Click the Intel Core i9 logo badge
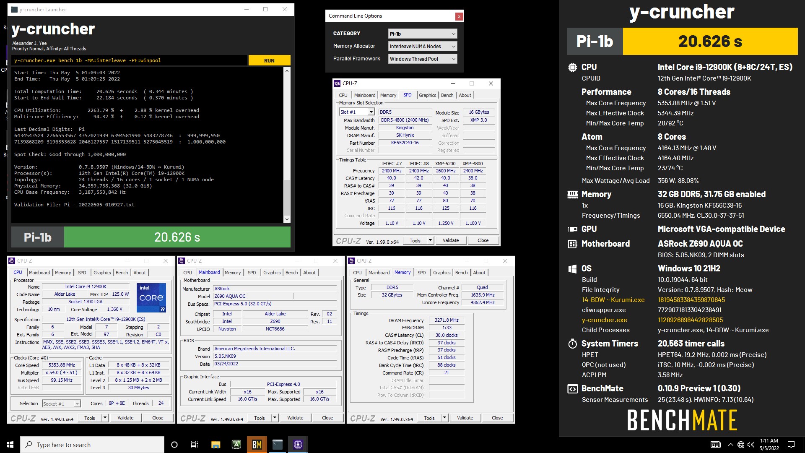 (x=151, y=297)
